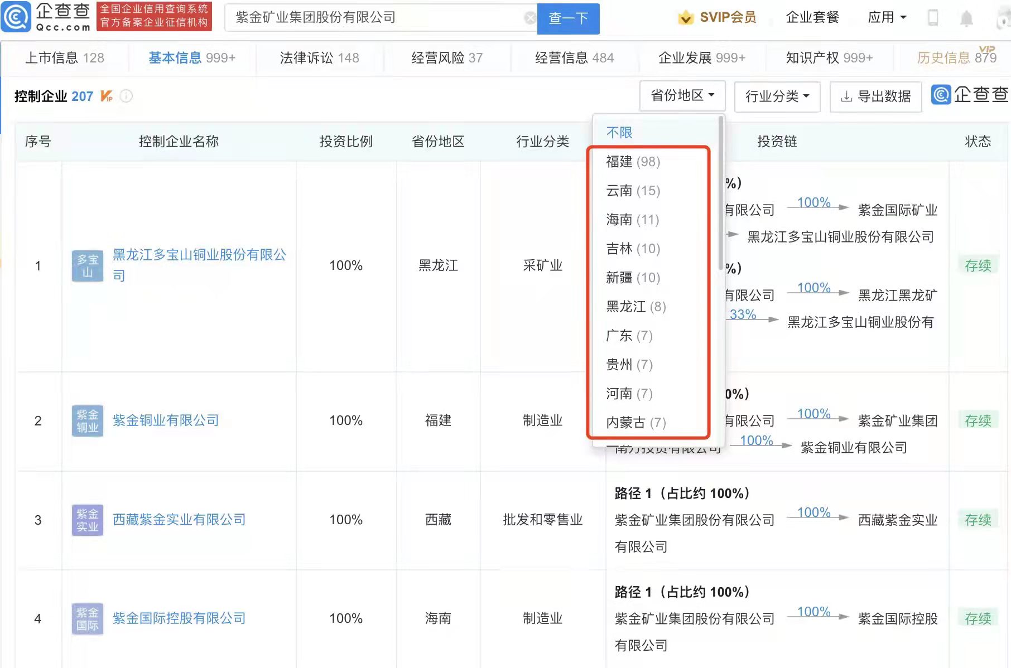
Task: Click 存续 status of 紫金铜业 row
Action: coord(978,420)
